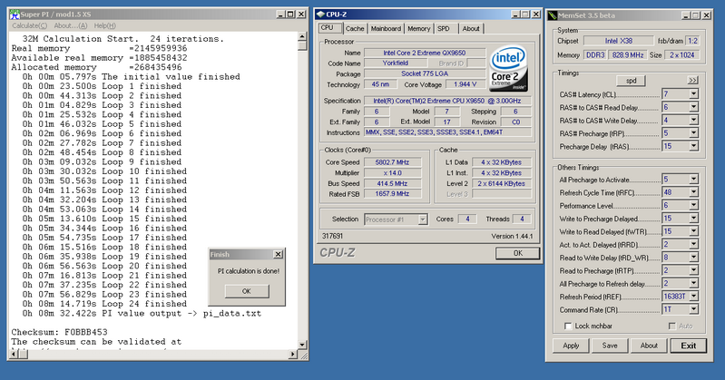Toggle the Auto checkbox in MemSet
Viewport: 725px width, 380px height.
(x=671, y=326)
